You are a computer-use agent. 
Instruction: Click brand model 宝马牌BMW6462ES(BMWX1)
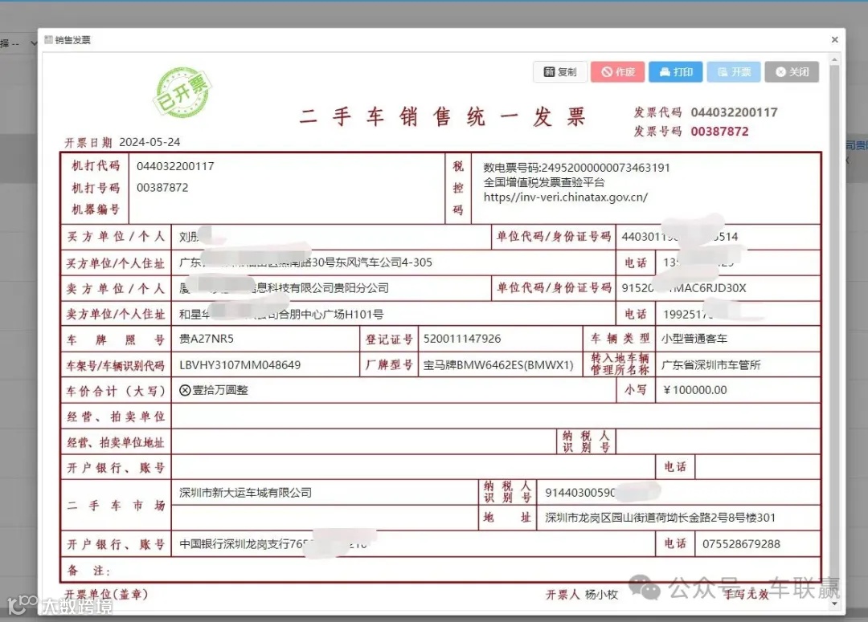(498, 365)
